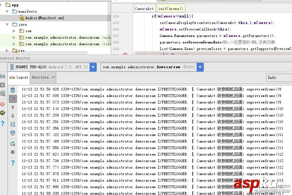
Task: Click the deprecated setPreviewFrameRate call
Action: coord(202,42)
